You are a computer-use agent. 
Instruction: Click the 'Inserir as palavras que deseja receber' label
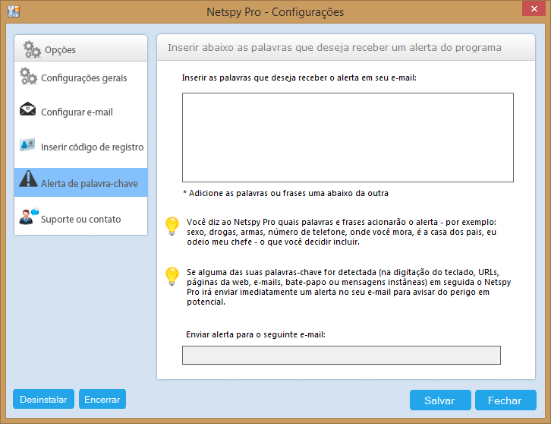299,78
